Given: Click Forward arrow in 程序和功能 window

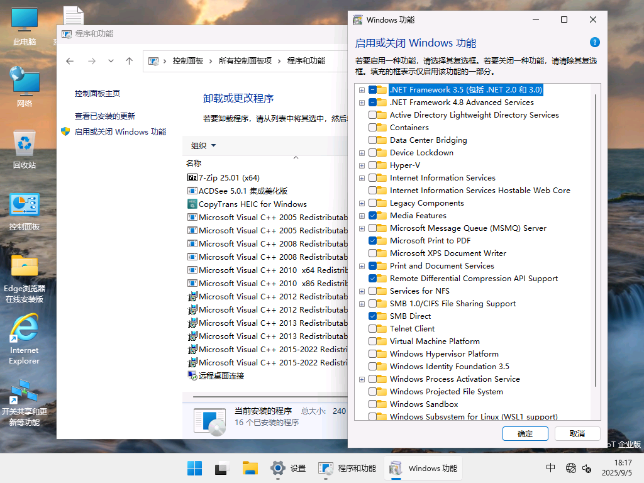Looking at the screenshot, I should 91,61.
